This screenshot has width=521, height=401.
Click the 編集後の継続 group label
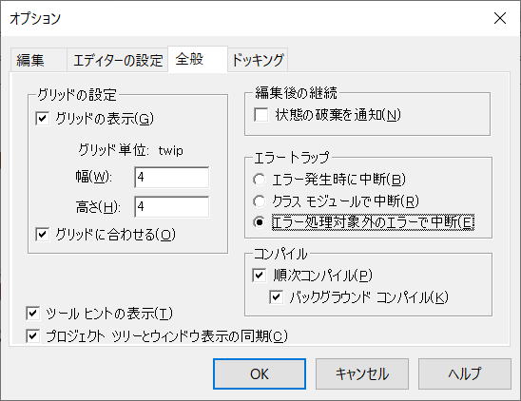(x=296, y=93)
